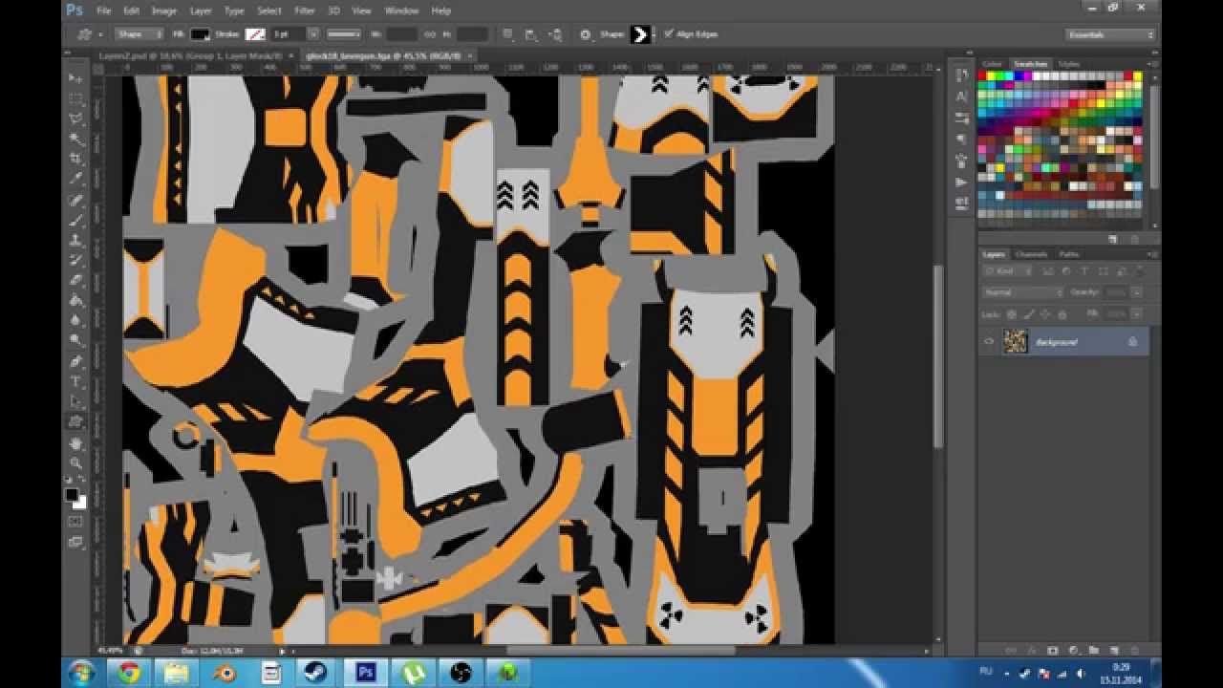The image size is (1223, 688).
Task: Open the Fill color swatch
Action: click(200, 34)
